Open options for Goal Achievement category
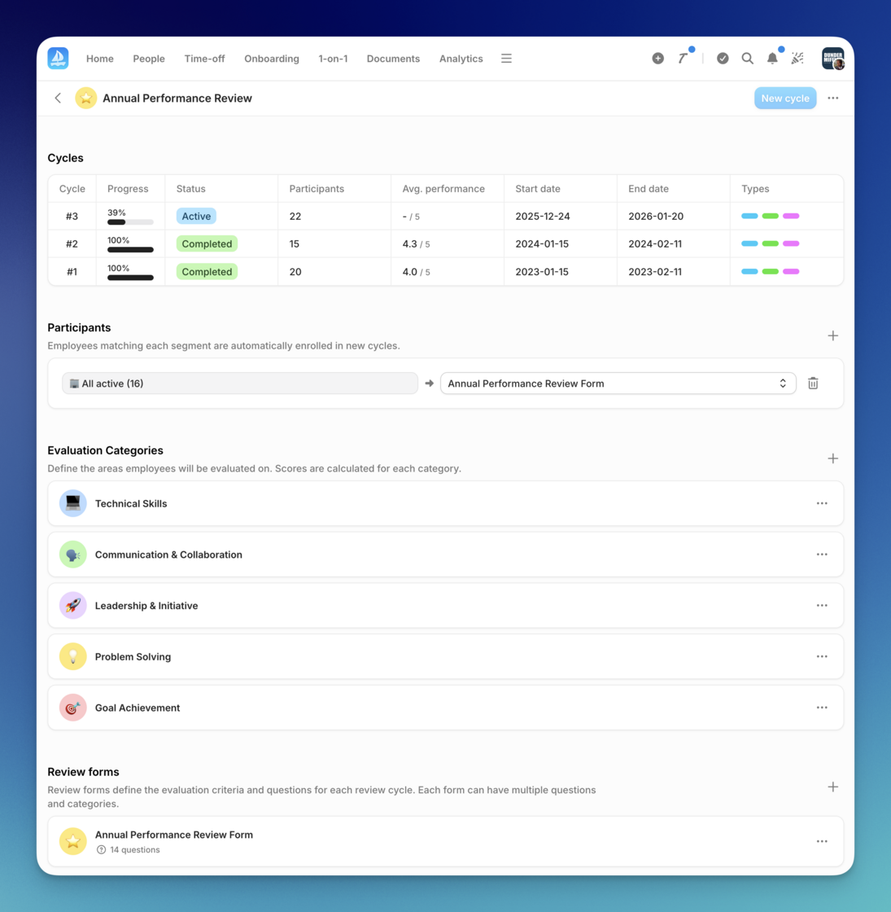 (x=822, y=708)
